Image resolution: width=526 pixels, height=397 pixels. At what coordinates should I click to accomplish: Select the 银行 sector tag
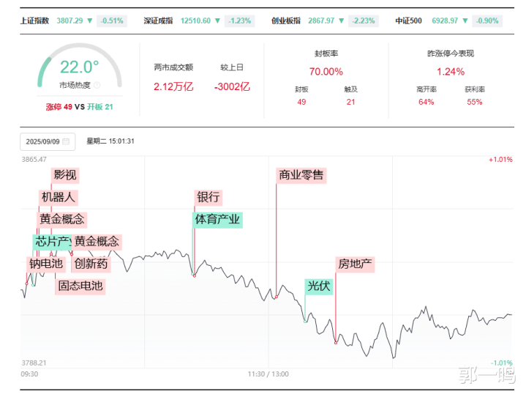(208, 197)
